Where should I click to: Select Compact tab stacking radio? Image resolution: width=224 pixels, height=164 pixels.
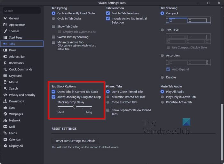tap(162, 13)
